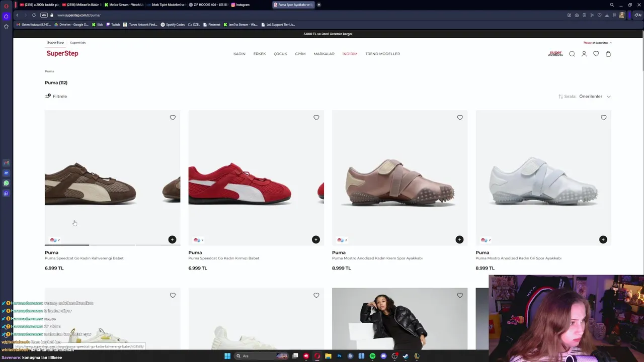644x362 pixels.
Task: Go back with the browser back arrow
Action: tap(17, 15)
